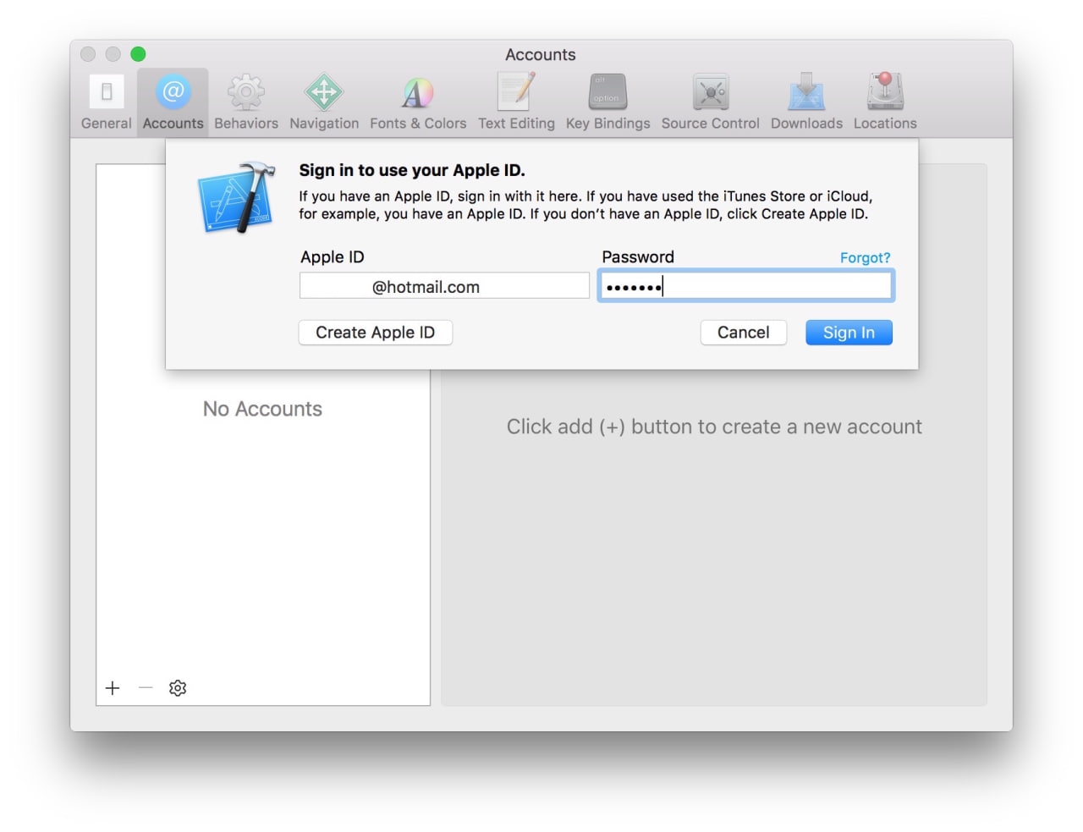Open Navigation preferences icon
The height and width of the screenshot is (832, 1083).
[x=324, y=92]
